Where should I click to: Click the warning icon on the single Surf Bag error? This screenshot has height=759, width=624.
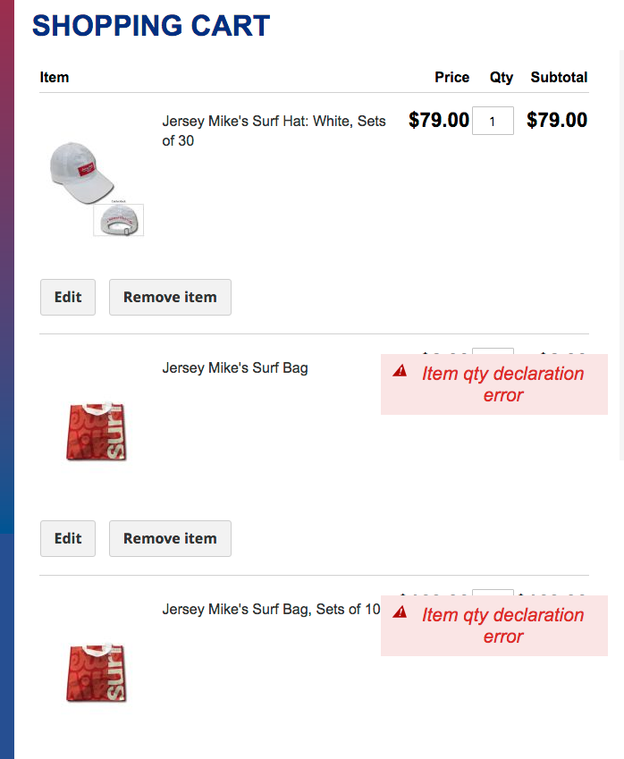coord(401,372)
